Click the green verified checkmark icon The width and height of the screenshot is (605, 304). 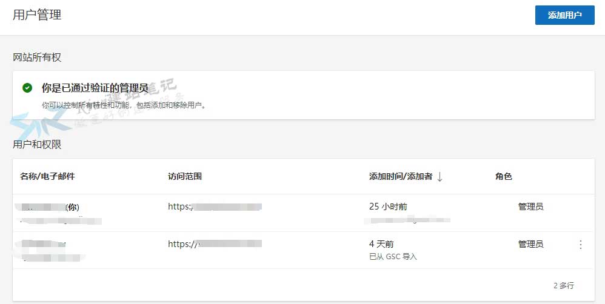tap(27, 88)
